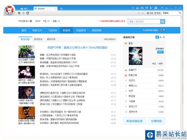Expand the double-chevron toolbar overflow
This screenshot has height=140, width=187.
[x=133, y=8]
